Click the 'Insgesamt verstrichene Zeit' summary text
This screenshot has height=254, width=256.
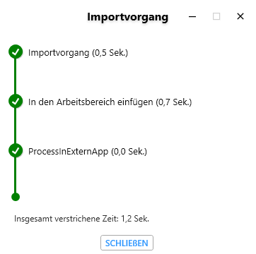pos(66,219)
